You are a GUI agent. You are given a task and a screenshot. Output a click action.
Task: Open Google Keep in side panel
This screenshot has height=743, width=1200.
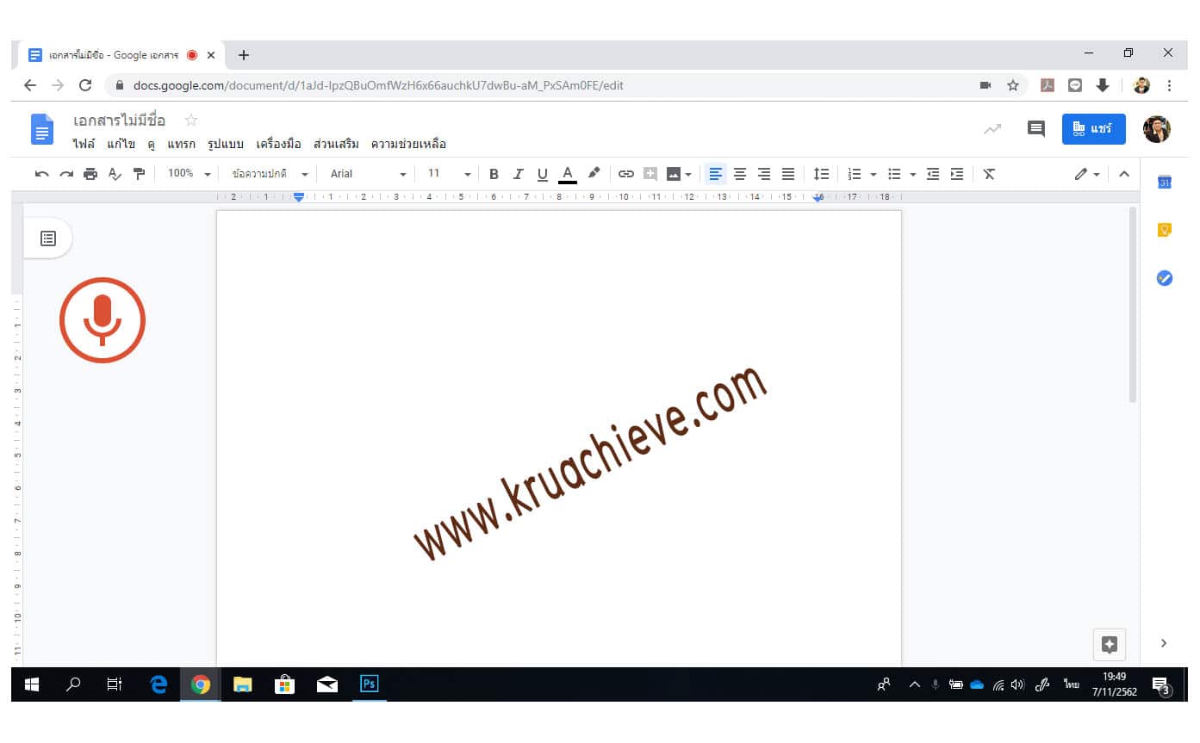tap(1164, 230)
